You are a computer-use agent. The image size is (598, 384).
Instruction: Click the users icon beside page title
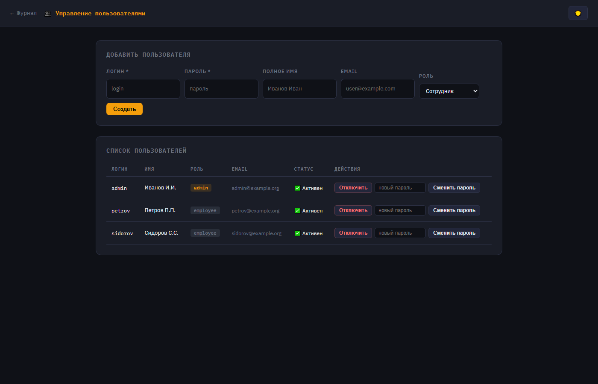[48, 14]
